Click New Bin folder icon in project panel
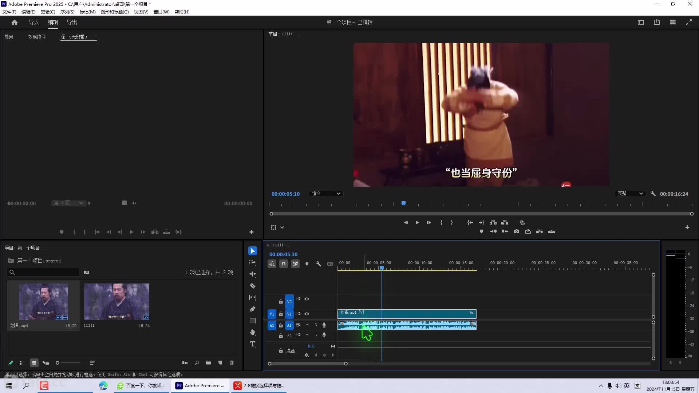699x393 pixels. click(x=208, y=363)
